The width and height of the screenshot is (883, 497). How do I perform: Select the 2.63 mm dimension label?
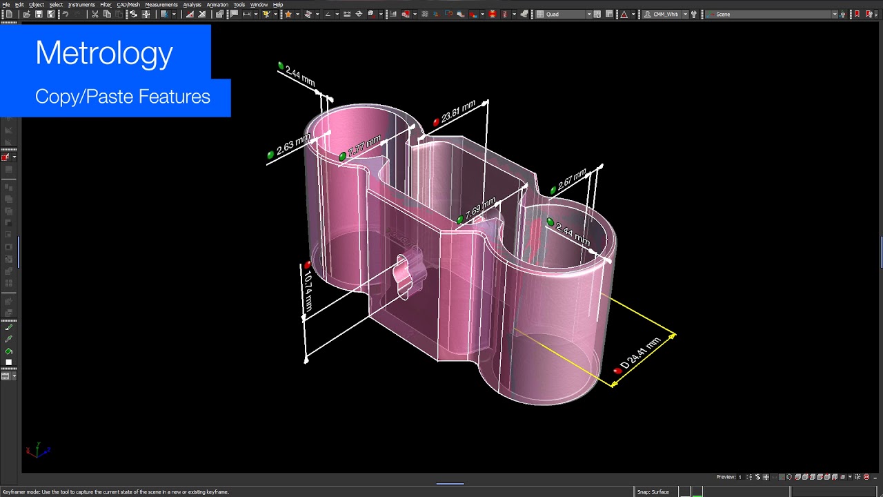[x=293, y=146]
